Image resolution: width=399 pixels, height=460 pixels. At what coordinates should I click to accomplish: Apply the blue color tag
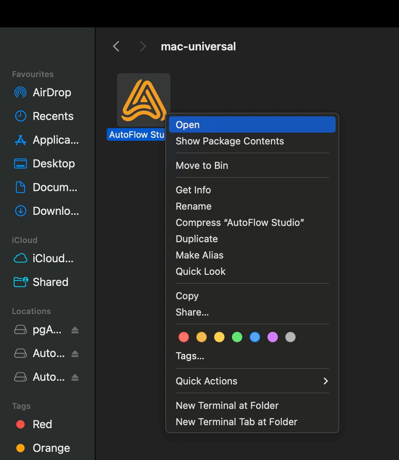255,337
